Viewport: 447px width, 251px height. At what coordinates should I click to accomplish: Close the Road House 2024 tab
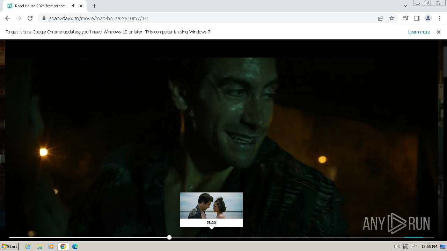pyautogui.click(x=81, y=6)
